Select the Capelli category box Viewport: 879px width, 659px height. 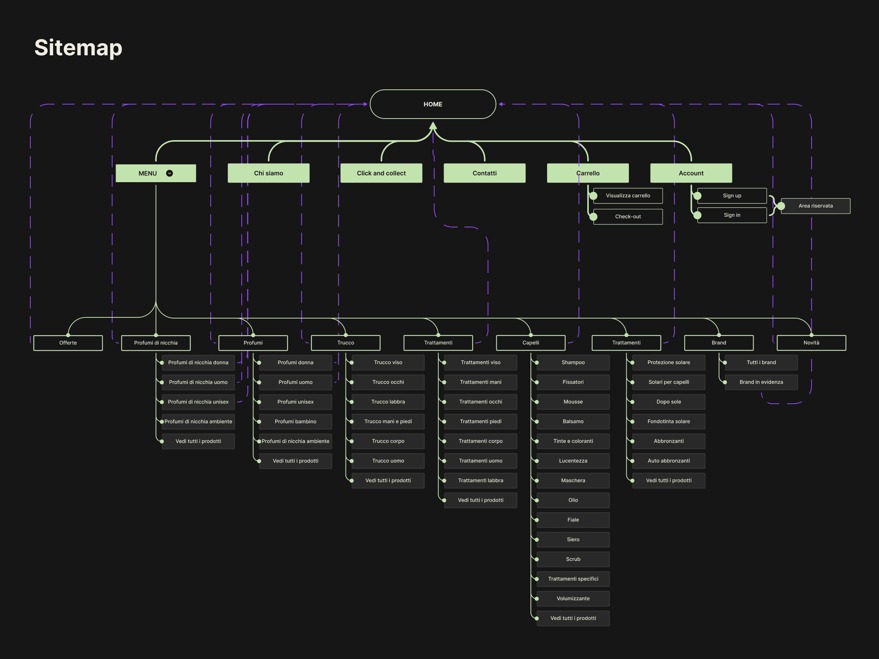pos(530,343)
